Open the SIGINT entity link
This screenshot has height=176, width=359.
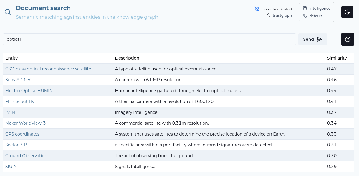(12, 166)
